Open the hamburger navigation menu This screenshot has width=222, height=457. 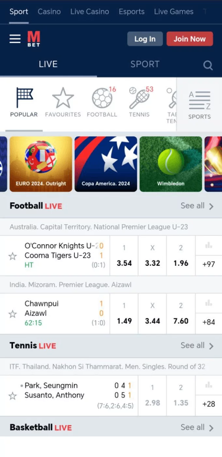(15, 39)
